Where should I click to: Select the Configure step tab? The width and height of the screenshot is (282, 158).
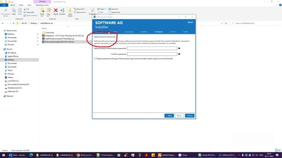(x=159, y=32)
